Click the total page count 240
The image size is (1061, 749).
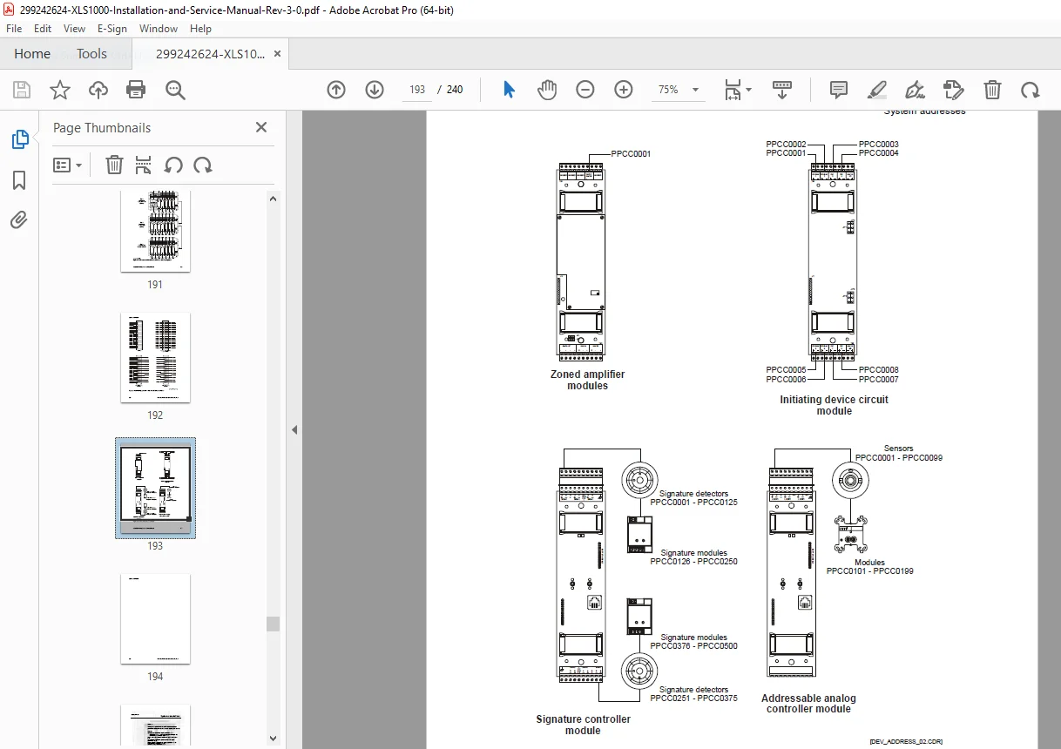455,90
